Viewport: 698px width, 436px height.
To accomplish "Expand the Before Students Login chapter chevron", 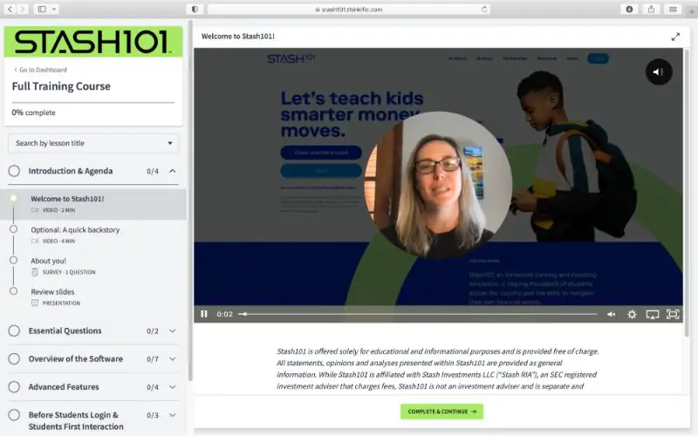I will [172, 415].
